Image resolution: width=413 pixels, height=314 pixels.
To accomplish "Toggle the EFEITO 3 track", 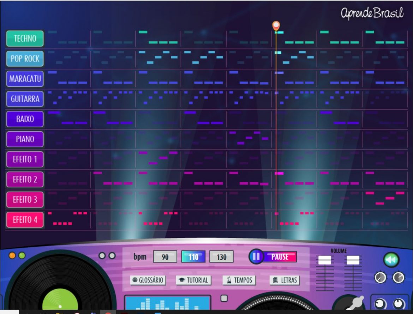I will pyautogui.click(x=25, y=199).
